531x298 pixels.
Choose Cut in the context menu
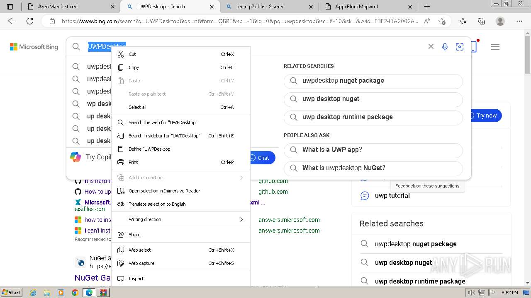pyautogui.click(x=181, y=54)
